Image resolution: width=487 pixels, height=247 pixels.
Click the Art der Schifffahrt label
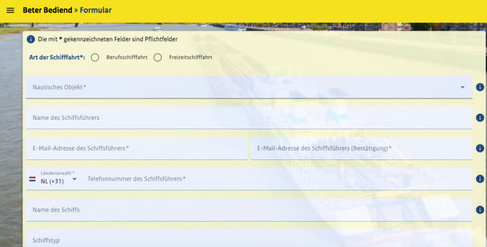(x=57, y=57)
